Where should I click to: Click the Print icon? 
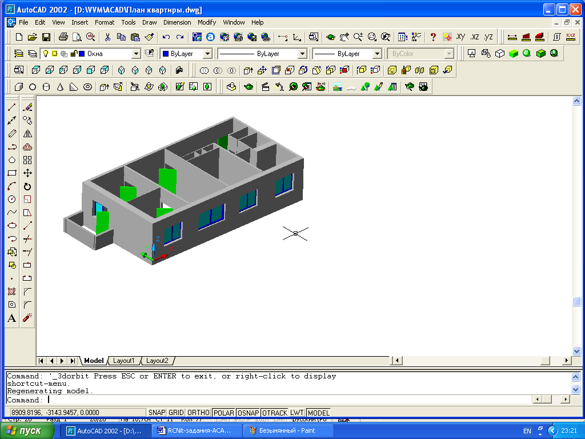tap(63, 37)
